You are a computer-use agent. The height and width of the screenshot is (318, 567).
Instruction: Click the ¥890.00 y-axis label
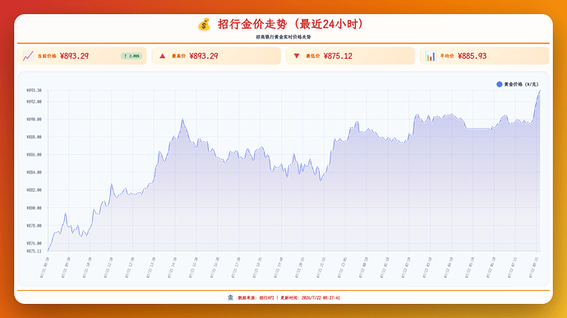[34, 120]
